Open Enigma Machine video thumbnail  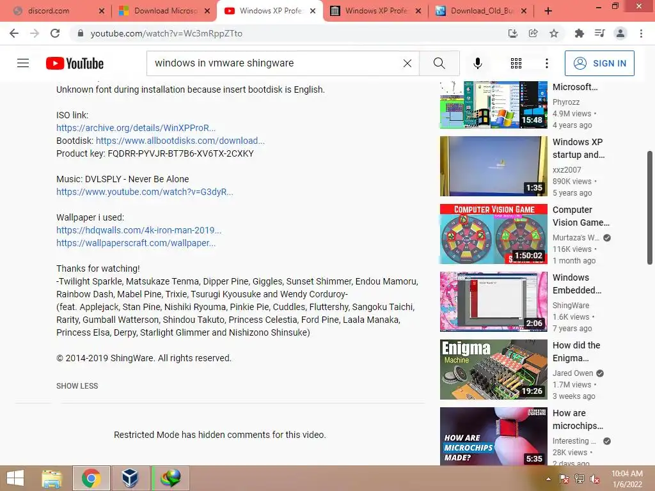point(493,369)
